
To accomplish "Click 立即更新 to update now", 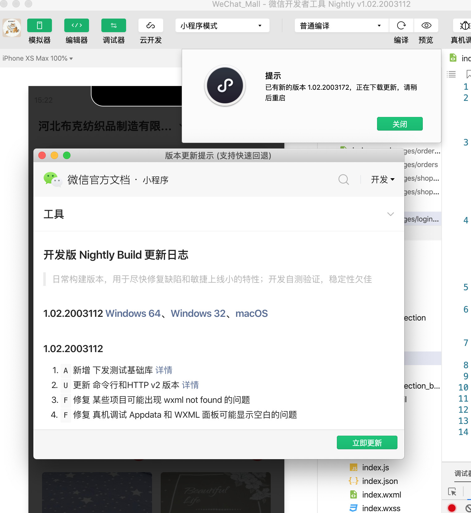I will (367, 442).
